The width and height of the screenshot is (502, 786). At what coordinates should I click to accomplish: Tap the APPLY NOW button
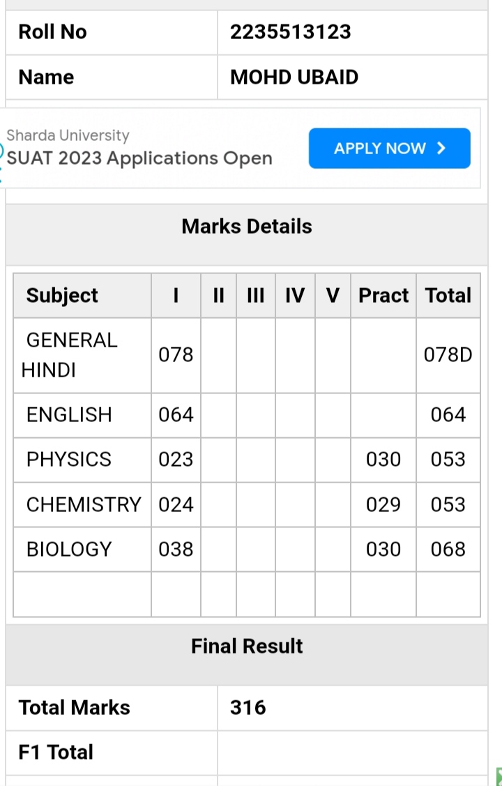[x=389, y=149]
